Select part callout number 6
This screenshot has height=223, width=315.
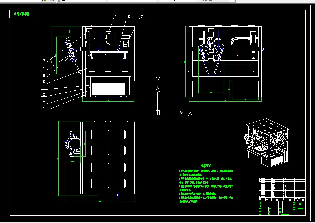[44, 76]
